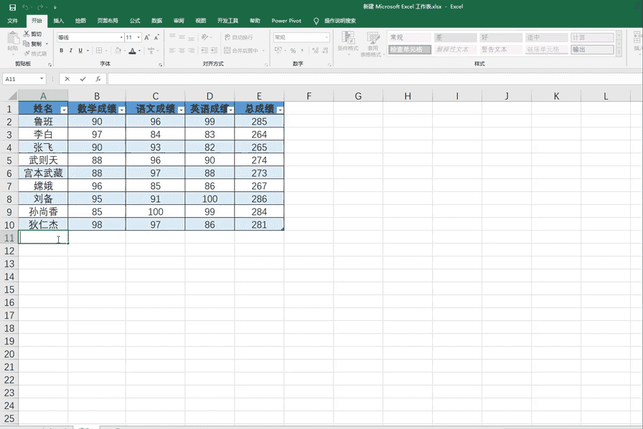
Task: Toggle Underline formatting
Action: 80,50
